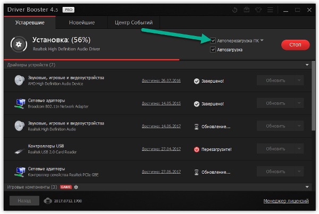Switch to the Новейшие tab
This screenshot has width=319, height=214.
coord(82,22)
